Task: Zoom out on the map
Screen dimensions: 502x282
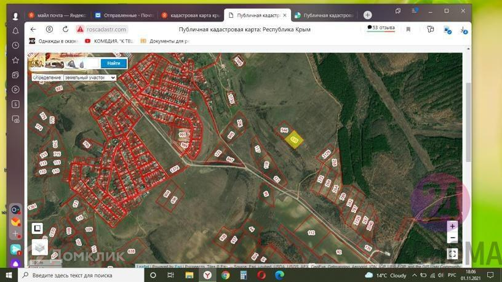Action: coord(452,238)
